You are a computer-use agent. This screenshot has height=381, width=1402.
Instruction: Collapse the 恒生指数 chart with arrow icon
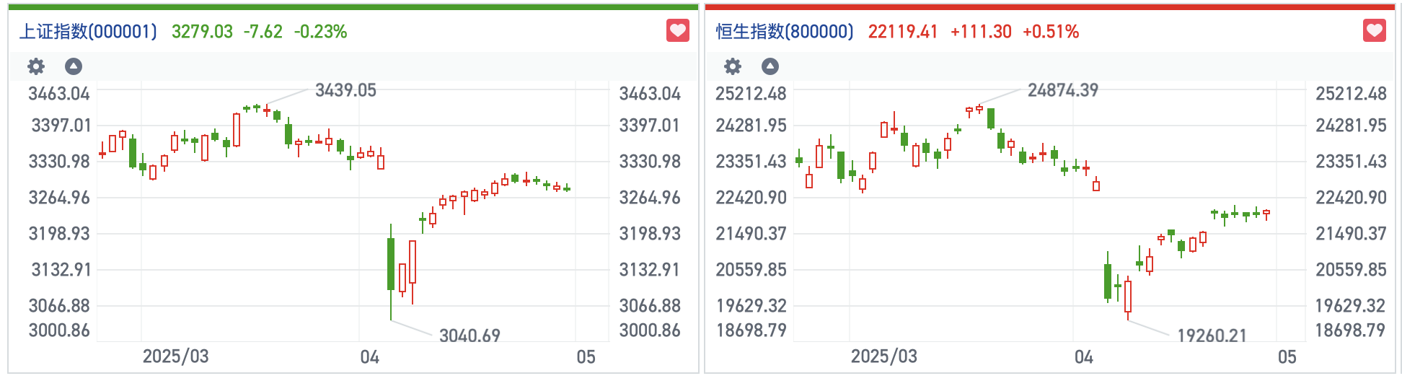[x=770, y=67]
